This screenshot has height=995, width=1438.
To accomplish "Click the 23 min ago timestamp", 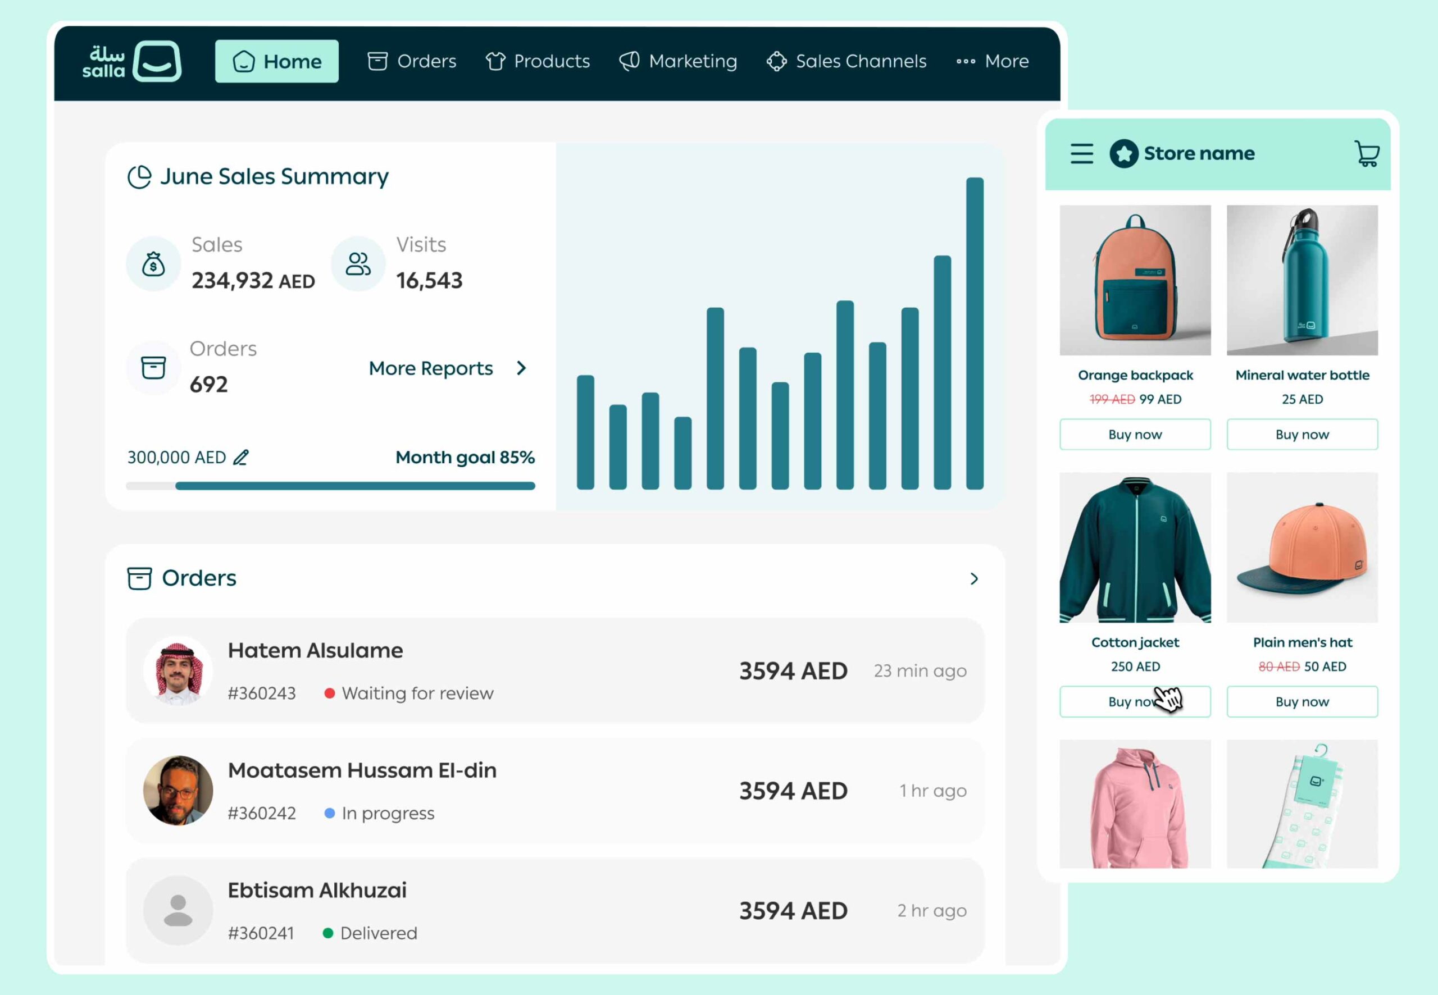I will tap(920, 671).
